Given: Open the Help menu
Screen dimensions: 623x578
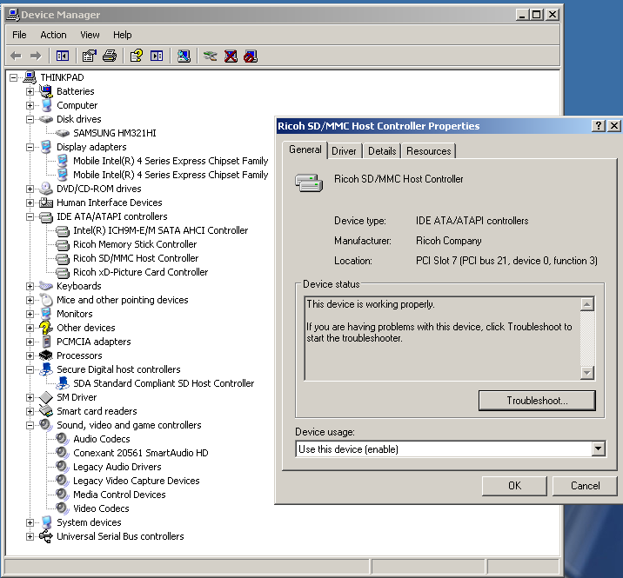Looking at the screenshot, I should [x=122, y=35].
